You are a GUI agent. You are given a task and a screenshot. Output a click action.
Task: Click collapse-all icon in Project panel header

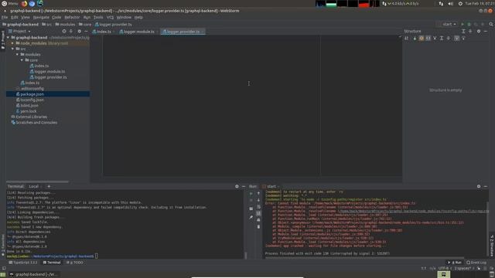pos(70,31)
